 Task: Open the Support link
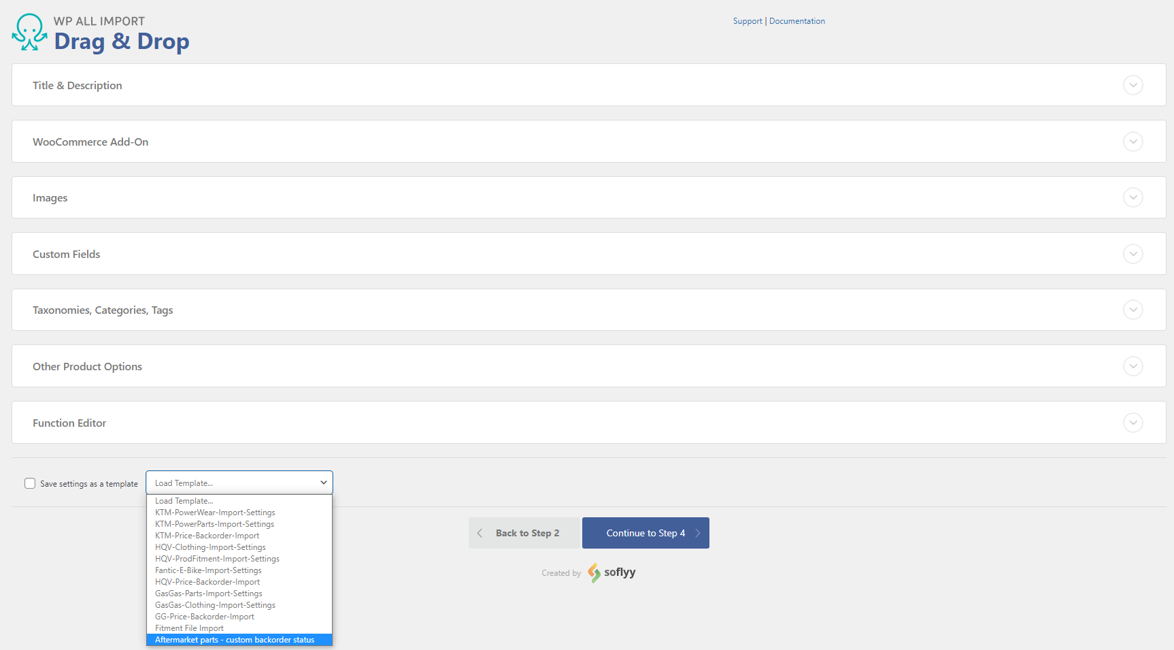coord(747,21)
